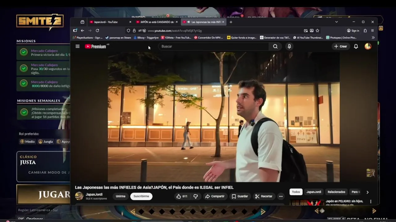Bookmark this page with the star icon

317,31
